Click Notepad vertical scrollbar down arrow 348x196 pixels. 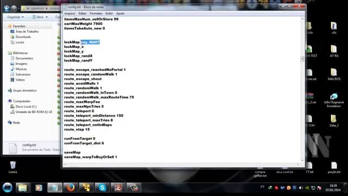click(302, 160)
